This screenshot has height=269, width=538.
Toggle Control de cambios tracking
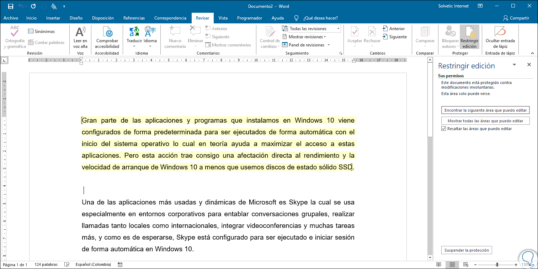pos(269,37)
